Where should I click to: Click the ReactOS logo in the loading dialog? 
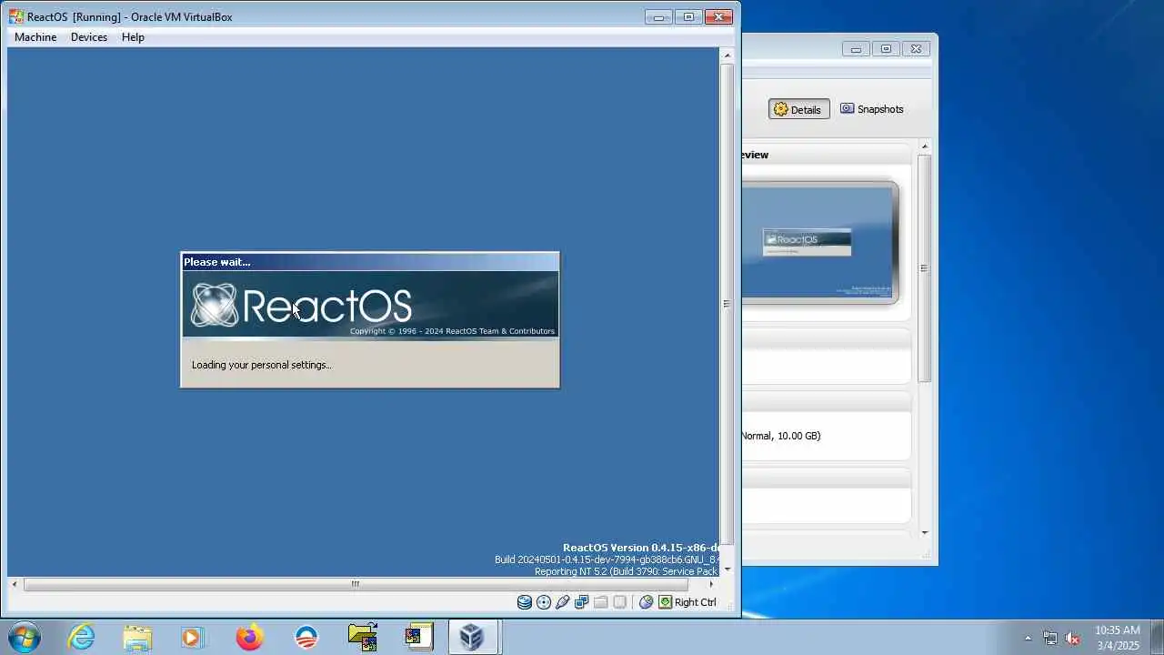point(301,306)
